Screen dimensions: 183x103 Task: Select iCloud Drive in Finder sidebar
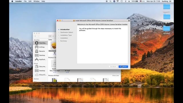click(x=40, y=75)
